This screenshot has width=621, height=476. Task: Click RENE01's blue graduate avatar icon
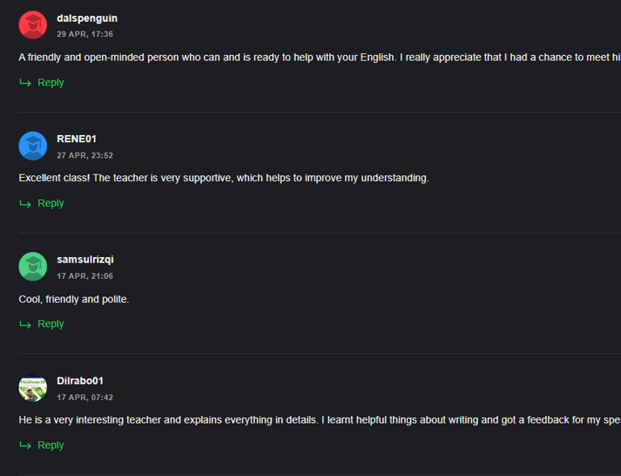point(33,146)
